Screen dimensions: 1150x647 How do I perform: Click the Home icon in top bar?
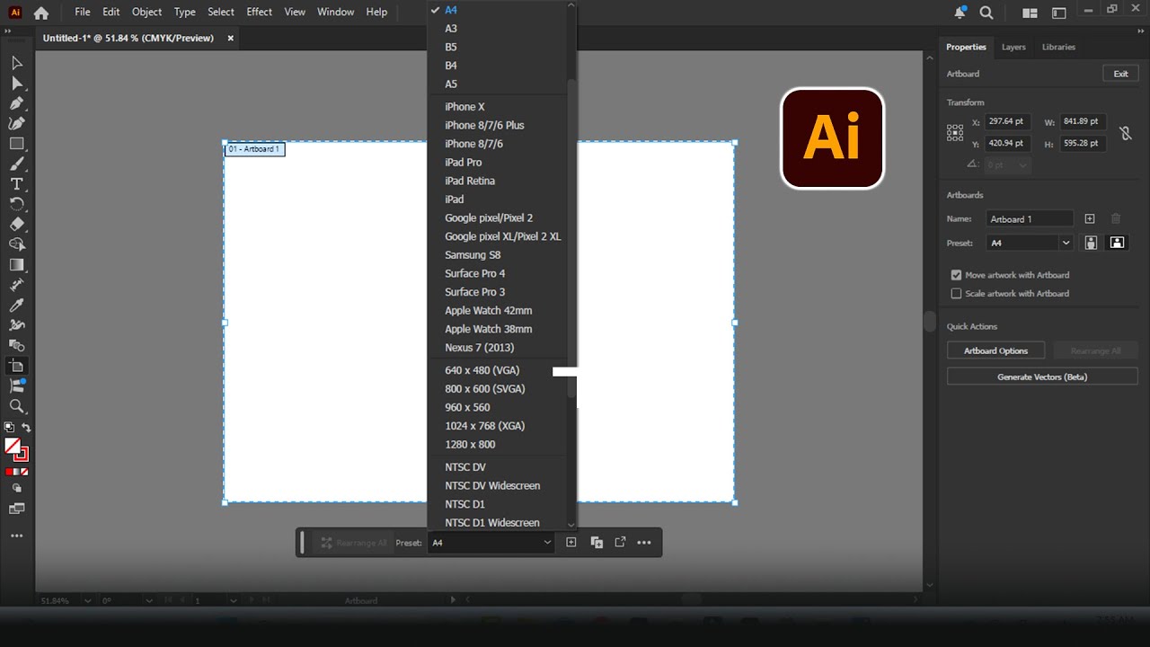pyautogui.click(x=40, y=13)
